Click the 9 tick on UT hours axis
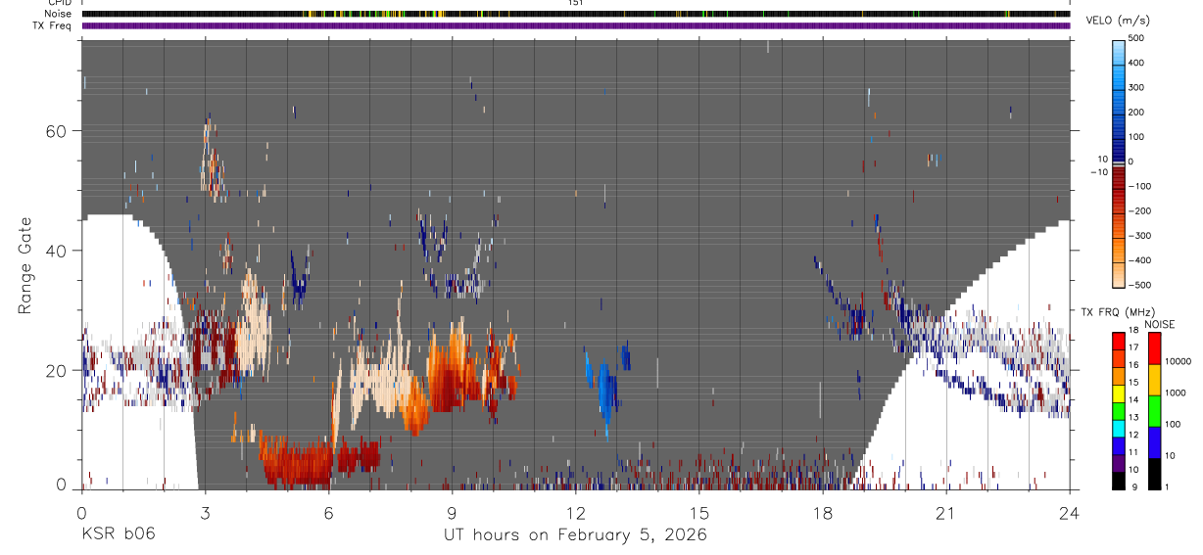1203x555 pixels. [452, 513]
